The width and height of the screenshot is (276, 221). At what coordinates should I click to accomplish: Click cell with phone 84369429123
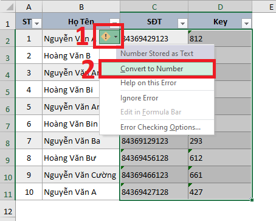tap(154, 38)
